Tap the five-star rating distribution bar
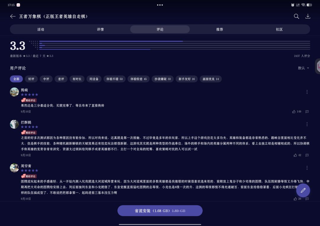320x226 pixels. coord(175,41)
